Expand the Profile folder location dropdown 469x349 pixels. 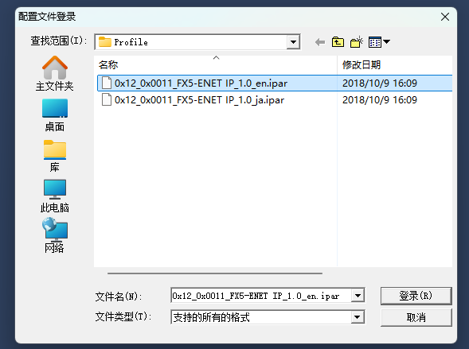pyautogui.click(x=293, y=42)
